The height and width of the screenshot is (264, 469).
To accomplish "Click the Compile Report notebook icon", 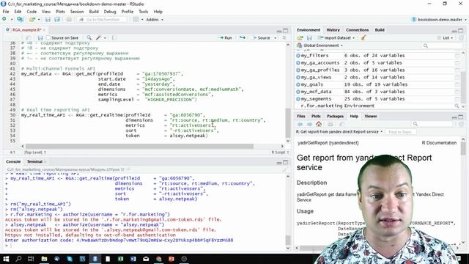I will point(114,37).
